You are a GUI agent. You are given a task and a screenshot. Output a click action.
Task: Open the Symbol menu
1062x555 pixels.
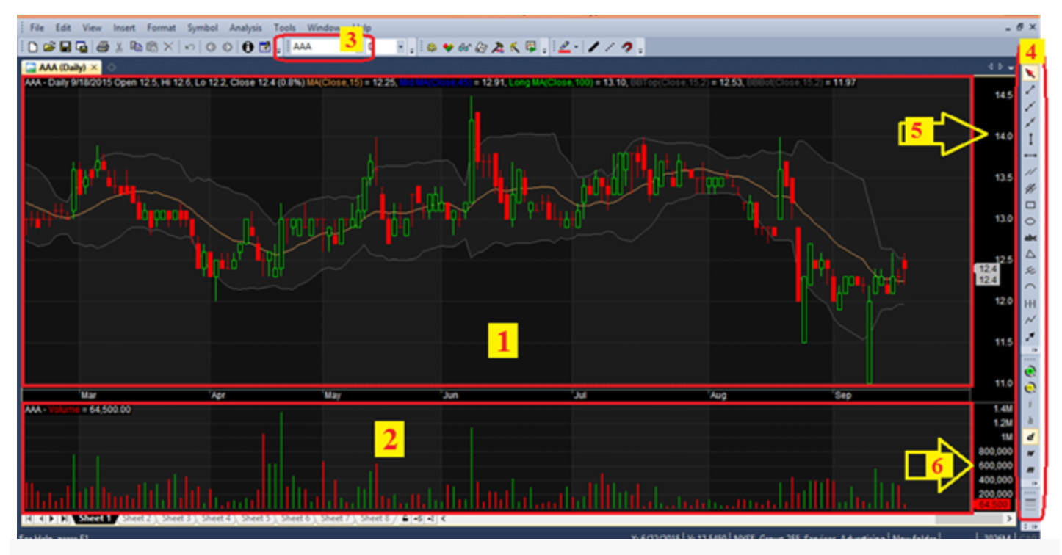pyautogui.click(x=202, y=28)
